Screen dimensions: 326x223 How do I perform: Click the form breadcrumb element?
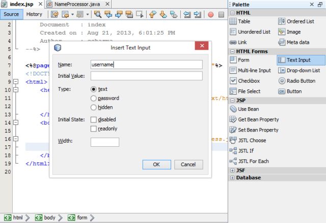click(x=77, y=217)
